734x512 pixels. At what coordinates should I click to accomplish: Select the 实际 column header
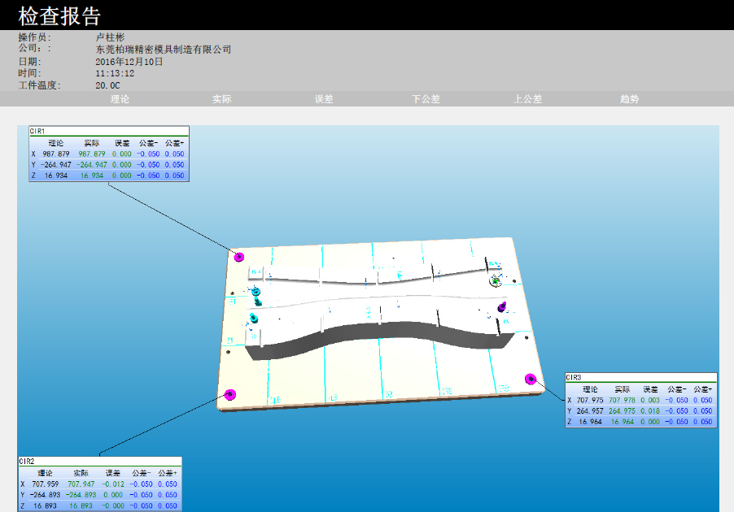[x=221, y=99]
